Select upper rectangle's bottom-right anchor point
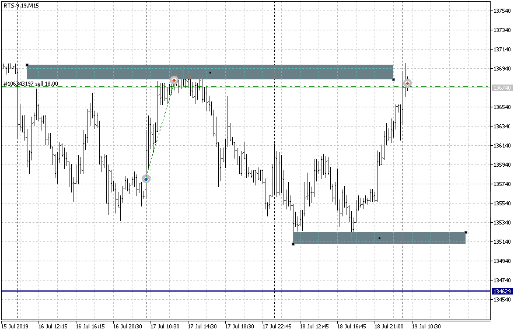The image size is (521, 333). coord(393,79)
